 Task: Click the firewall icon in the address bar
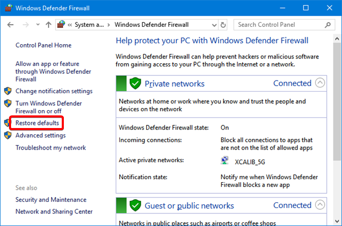click(61, 24)
